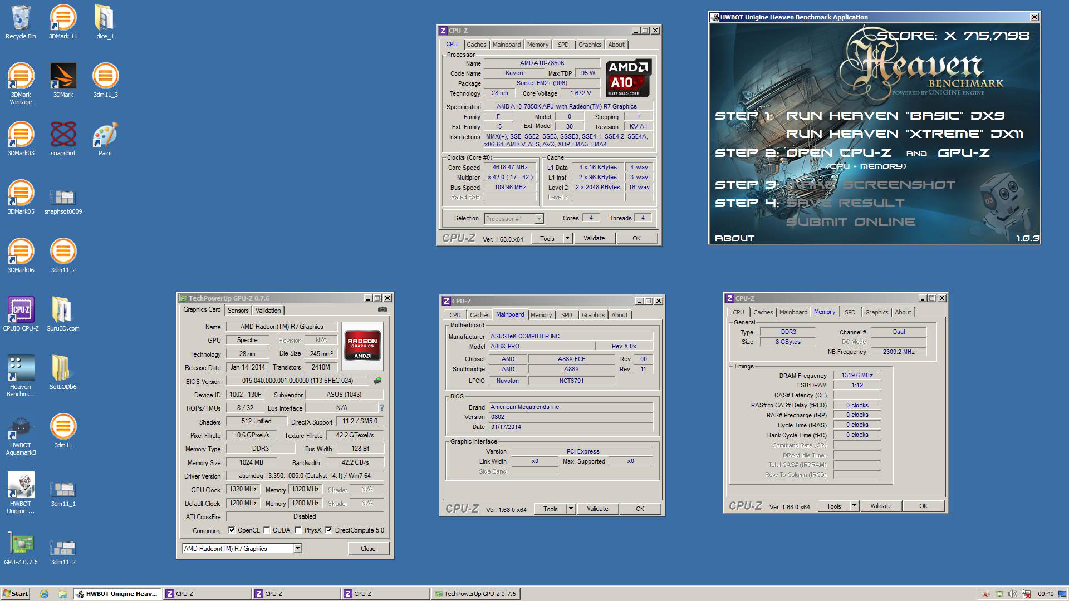Click the A88X-PRO model field
This screenshot has height=601, width=1069.
(541, 346)
